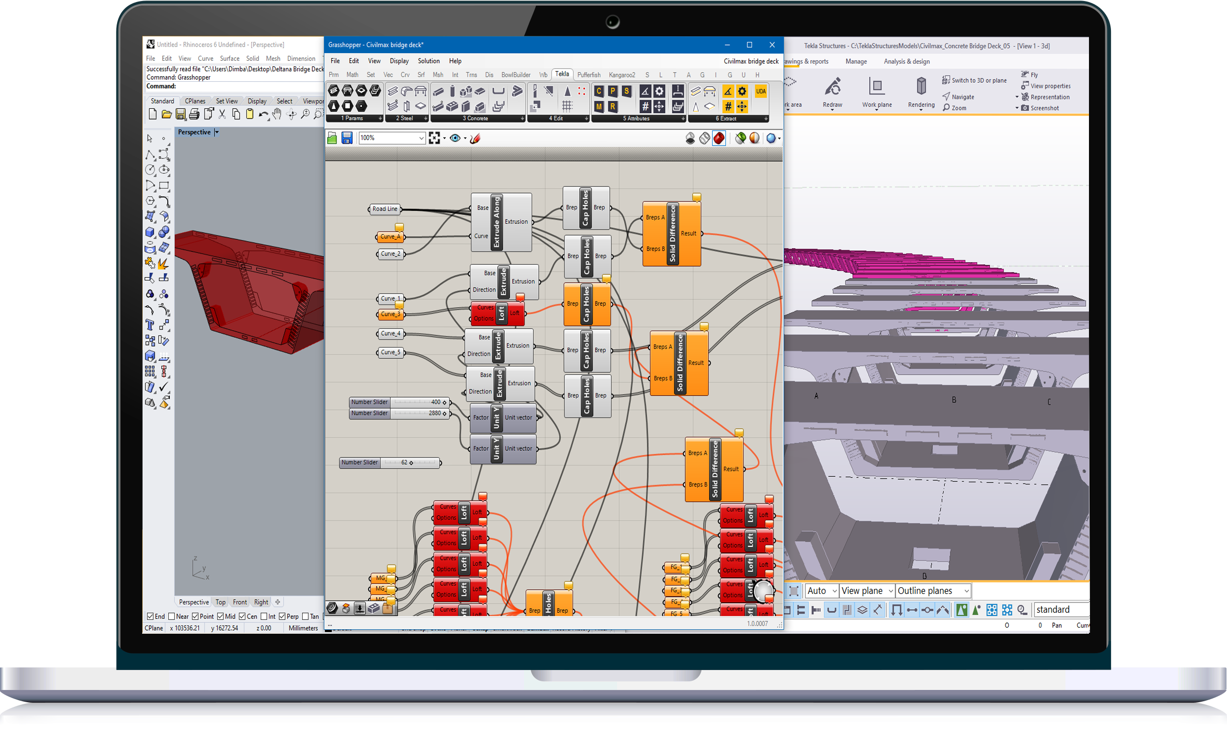Switch to the Kangaroo2 tab

(622, 75)
